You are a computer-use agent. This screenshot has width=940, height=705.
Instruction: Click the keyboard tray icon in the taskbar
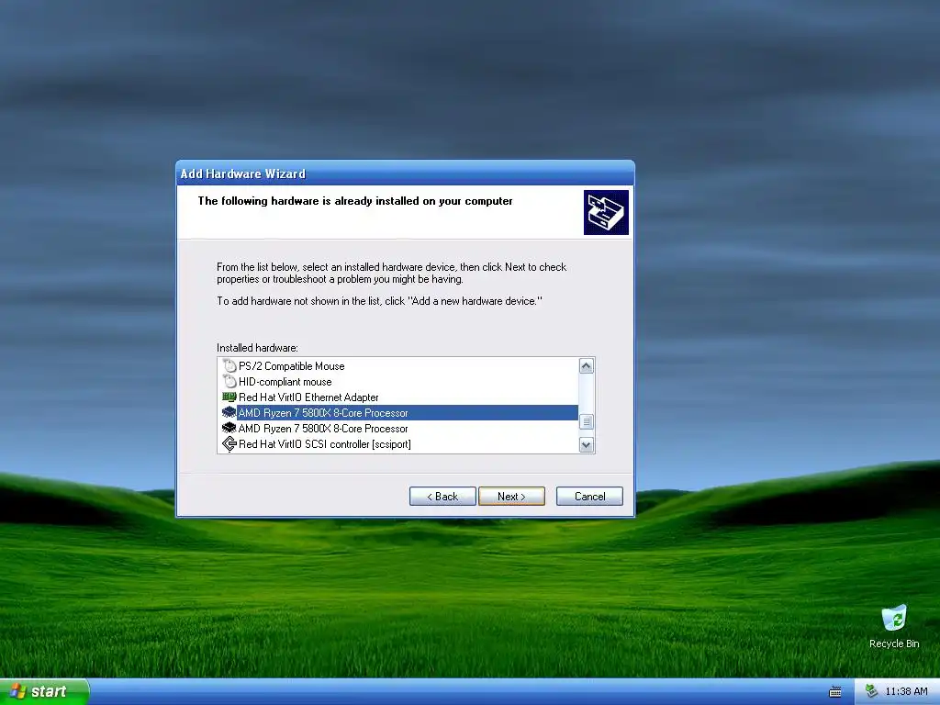(835, 692)
